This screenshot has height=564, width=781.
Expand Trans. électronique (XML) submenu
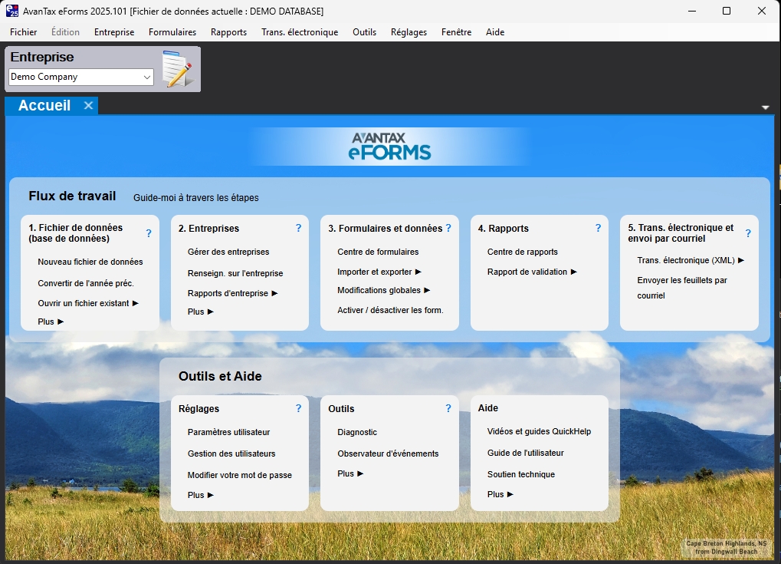741,260
